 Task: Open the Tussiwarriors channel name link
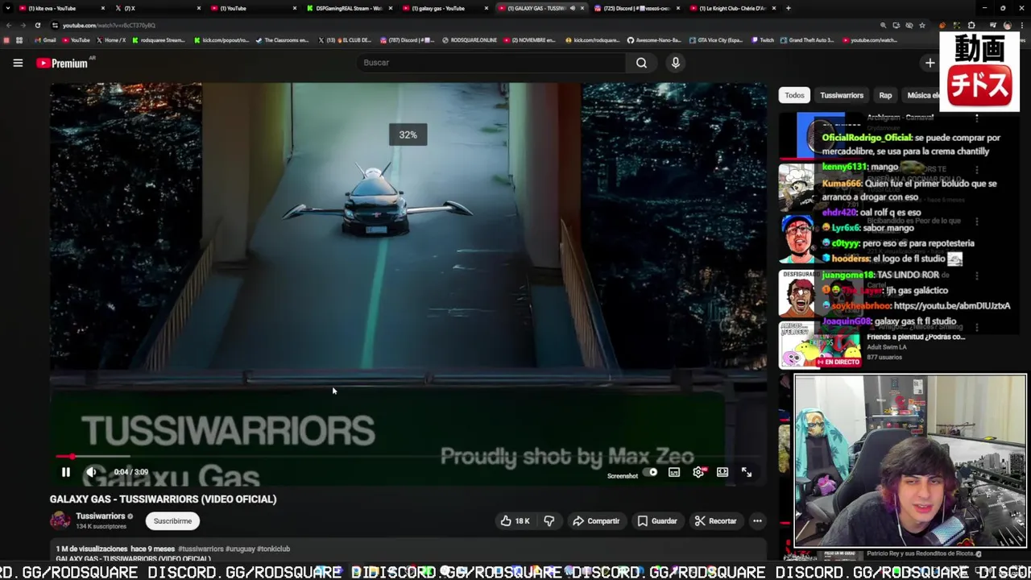[100, 516]
